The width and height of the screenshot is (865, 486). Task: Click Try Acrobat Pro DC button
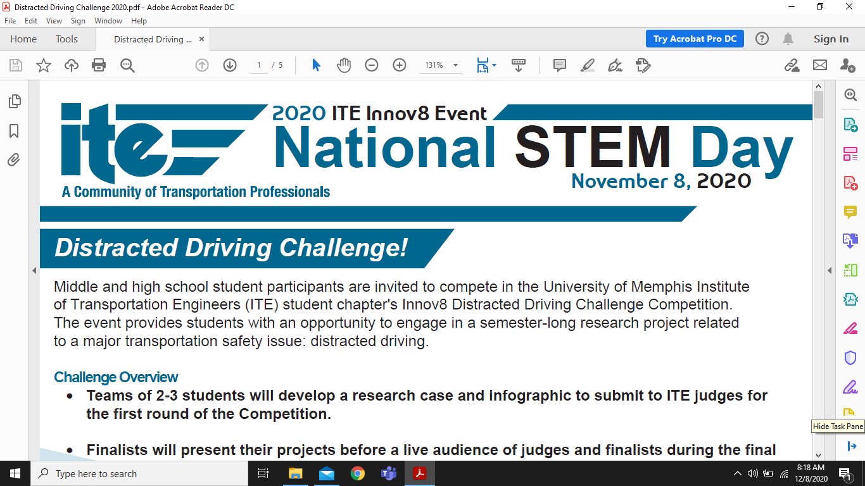695,39
